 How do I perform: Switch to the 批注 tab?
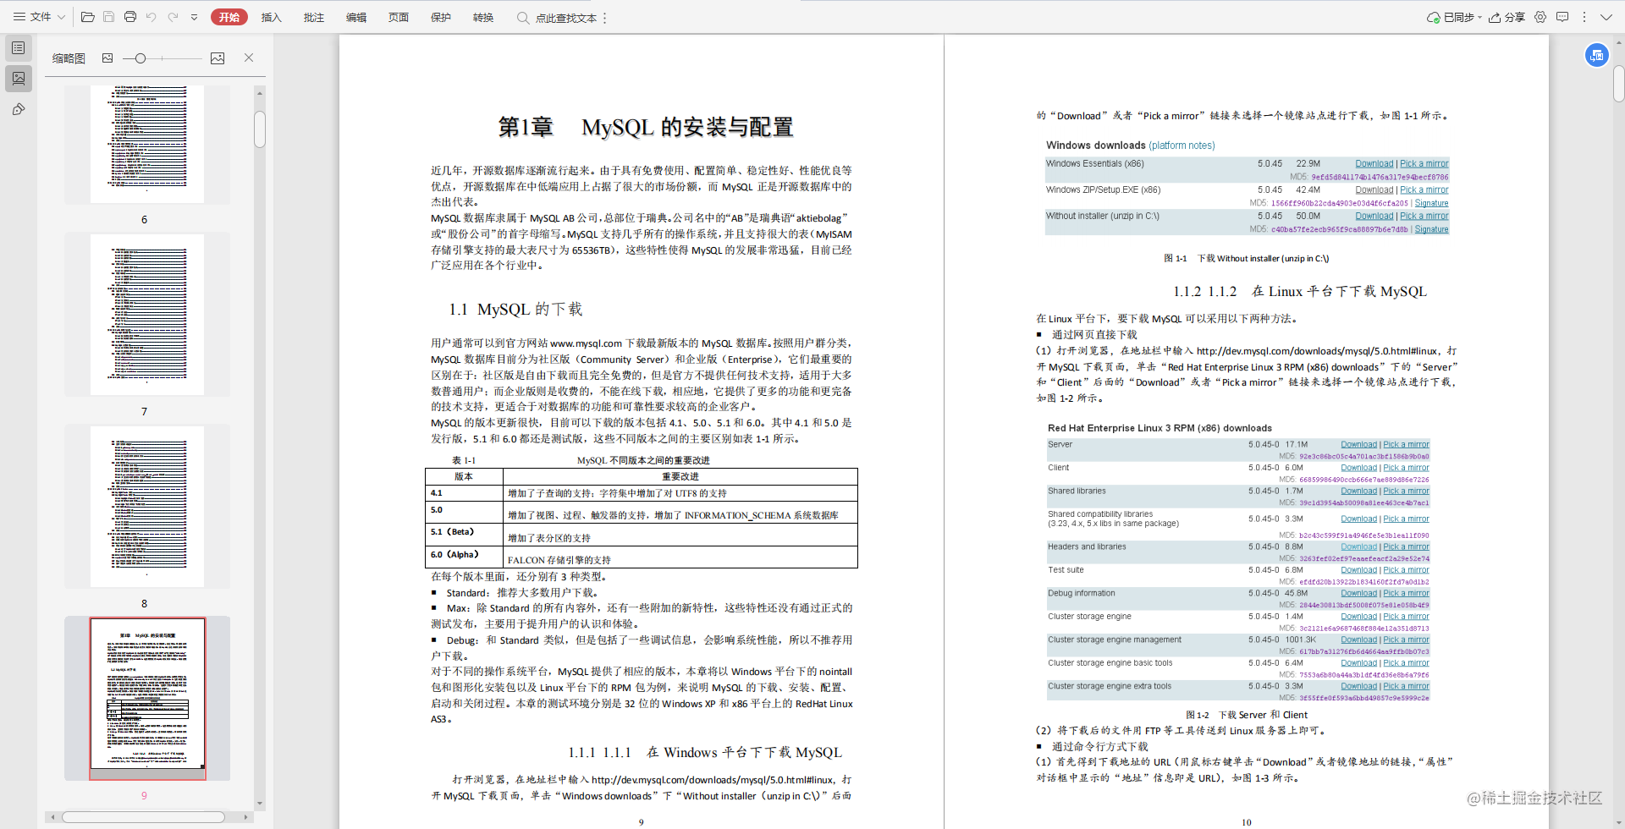[314, 17]
